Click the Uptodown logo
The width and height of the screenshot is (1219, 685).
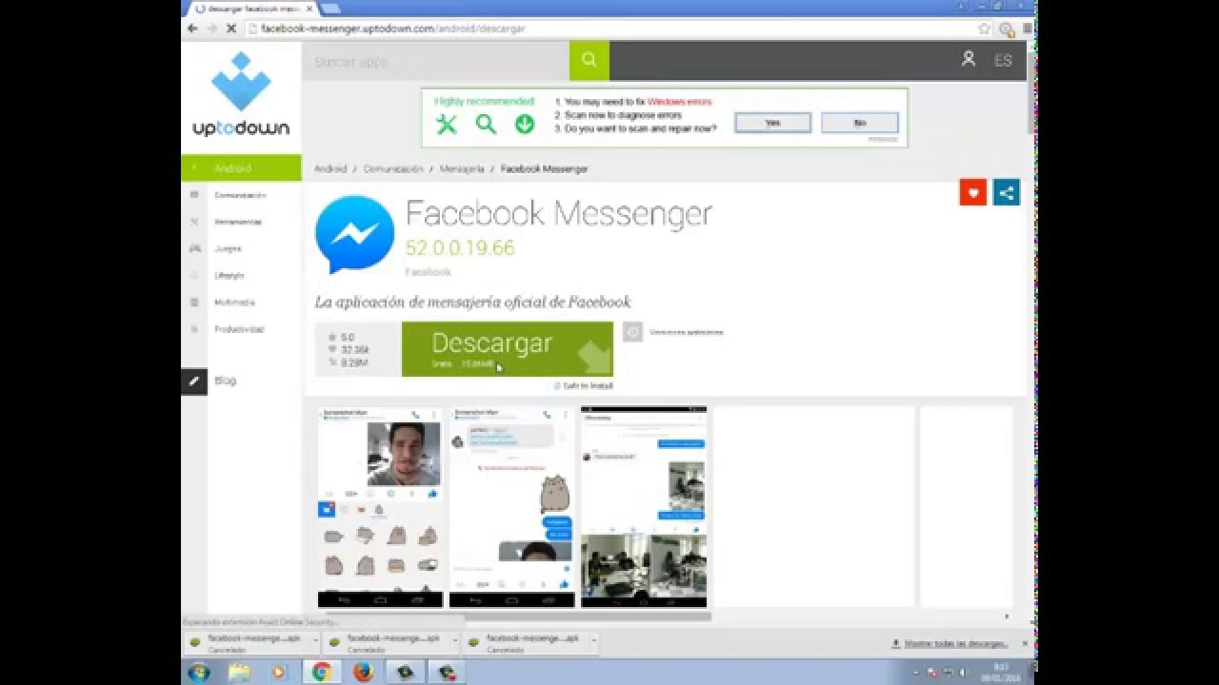pyautogui.click(x=241, y=95)
